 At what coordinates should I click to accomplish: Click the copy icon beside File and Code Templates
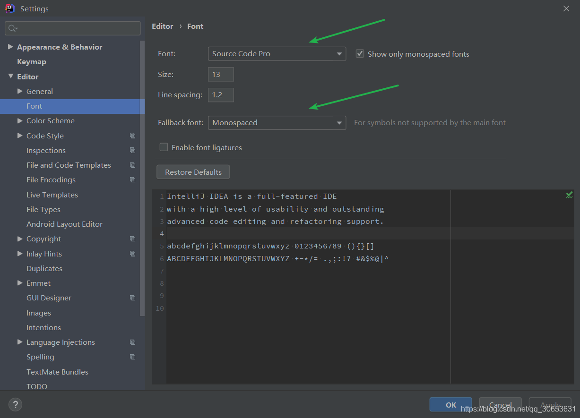point(132,165)
